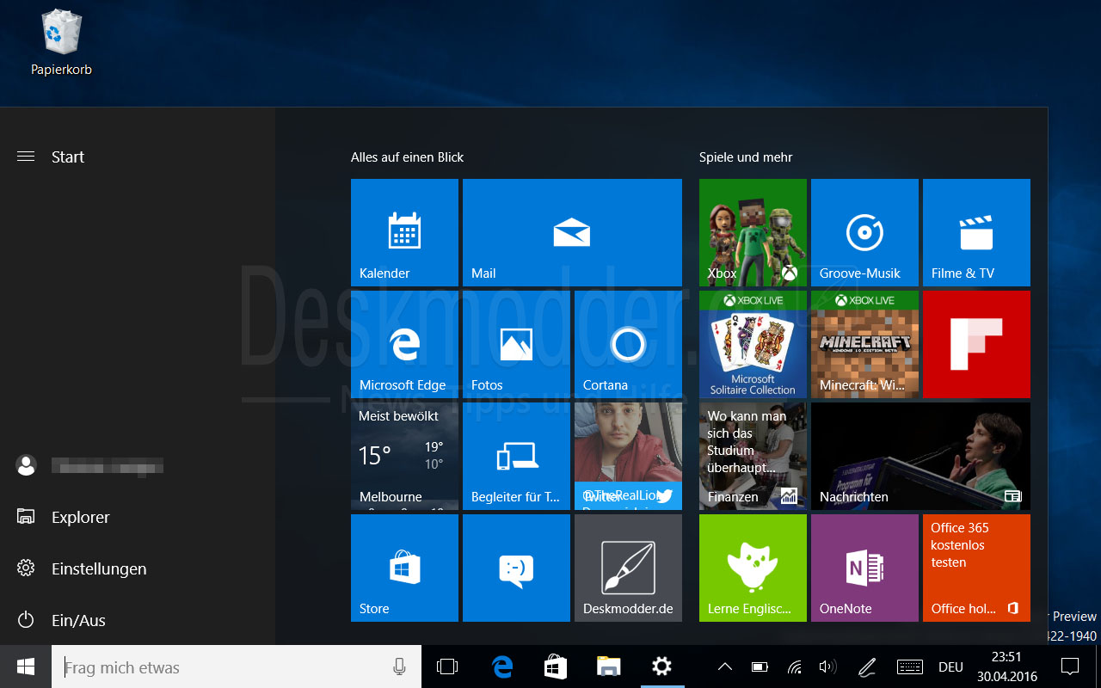Screen dimensions: 1101x688
Task: Open the Store tile
Action: [x=404, y=568]
